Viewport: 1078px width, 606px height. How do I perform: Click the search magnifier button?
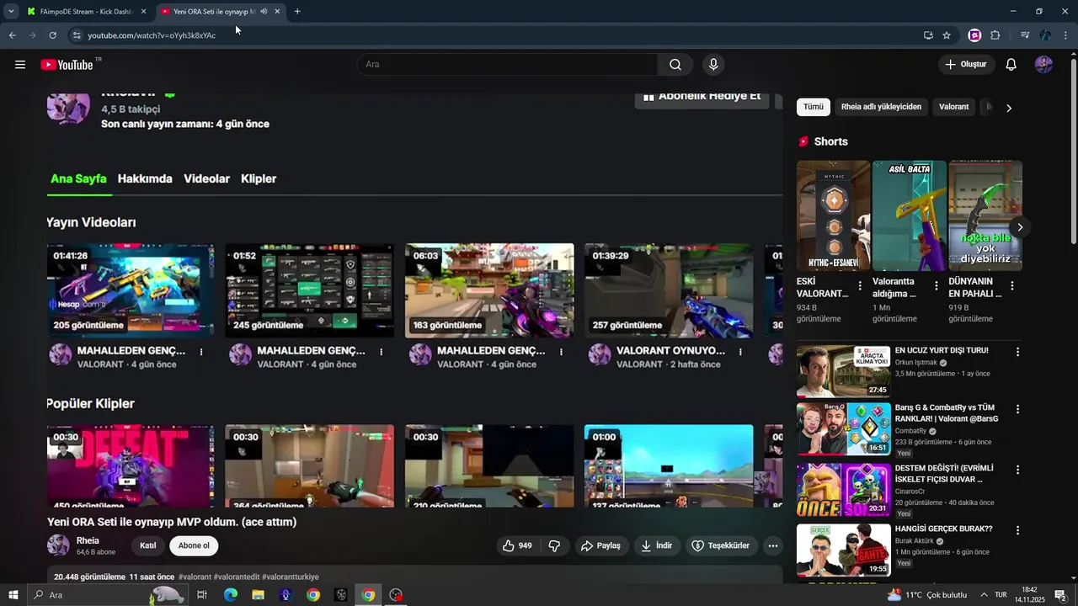pos(675,65)
